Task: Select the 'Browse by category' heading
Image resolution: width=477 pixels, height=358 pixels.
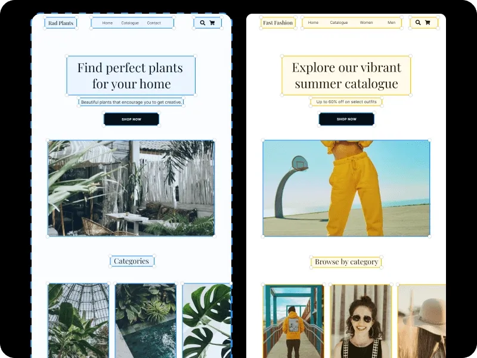Action: [x=346, y=262]
